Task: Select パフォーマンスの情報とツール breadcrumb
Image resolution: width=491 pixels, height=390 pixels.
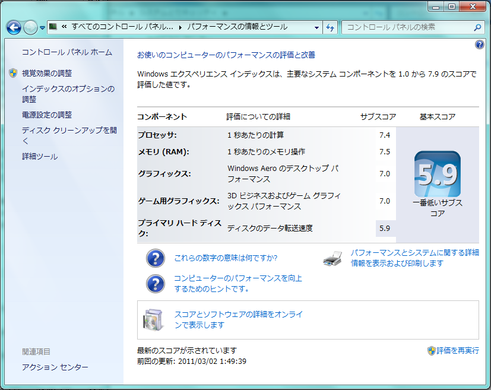Action: (x=237, y=27)
